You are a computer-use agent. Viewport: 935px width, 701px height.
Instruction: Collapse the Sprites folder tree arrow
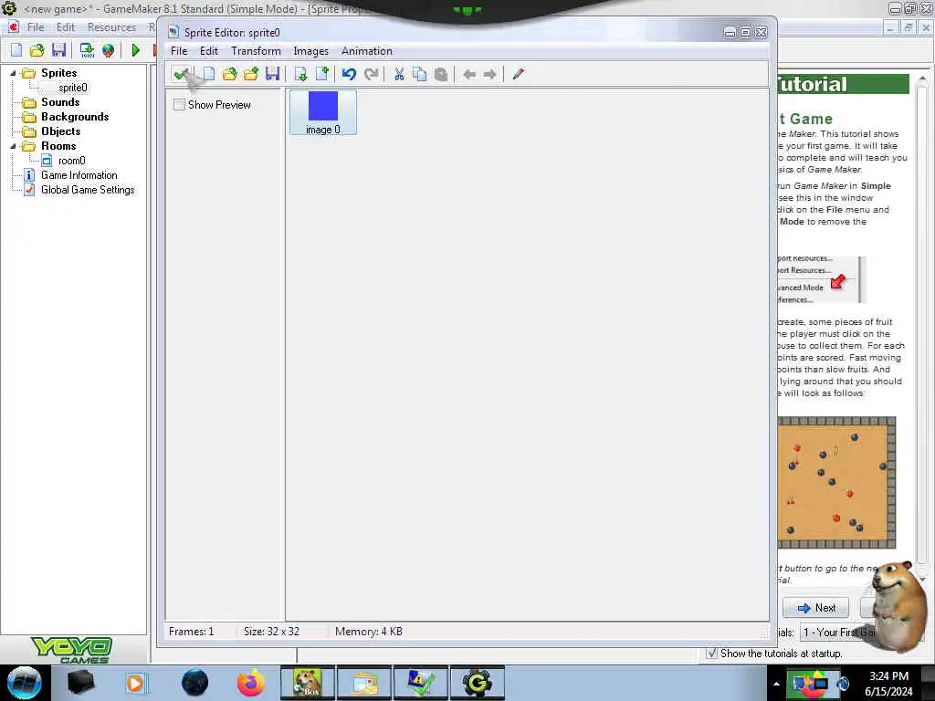click(x=13, y=73)
